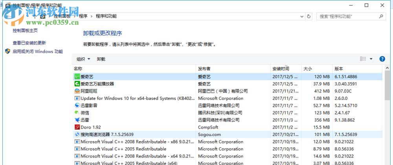Expand the address bar history dropdown
This screenshot has width=393, height=165.
click(x=302, y=16)
